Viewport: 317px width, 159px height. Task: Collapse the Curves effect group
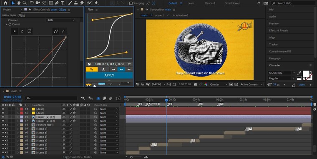7,24
